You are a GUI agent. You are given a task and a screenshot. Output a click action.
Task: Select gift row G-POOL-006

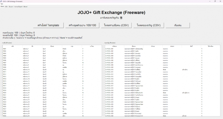tap(163, 60)
